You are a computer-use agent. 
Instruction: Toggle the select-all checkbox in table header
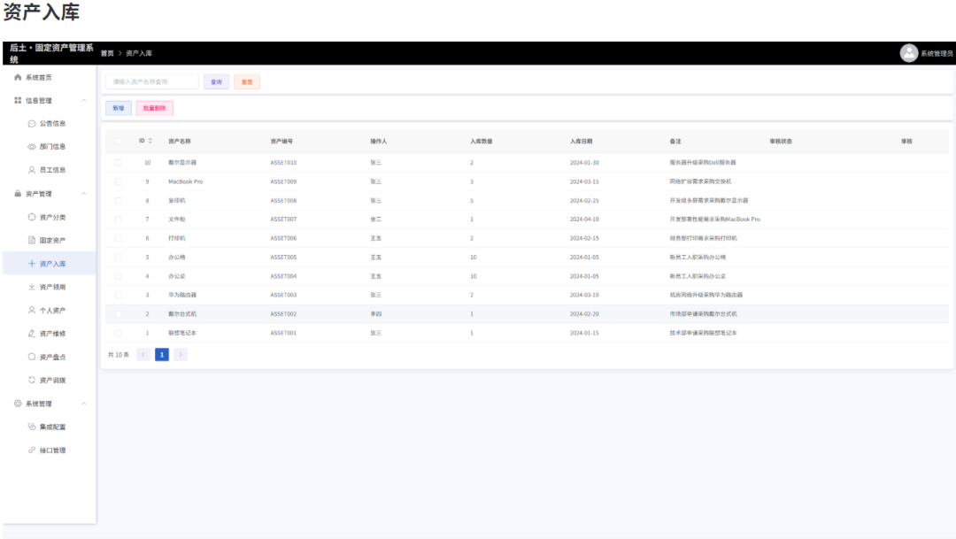pos(119,142)
